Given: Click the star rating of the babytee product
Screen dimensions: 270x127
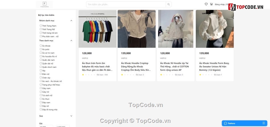Looking at the screenshot, I should 88,75.
